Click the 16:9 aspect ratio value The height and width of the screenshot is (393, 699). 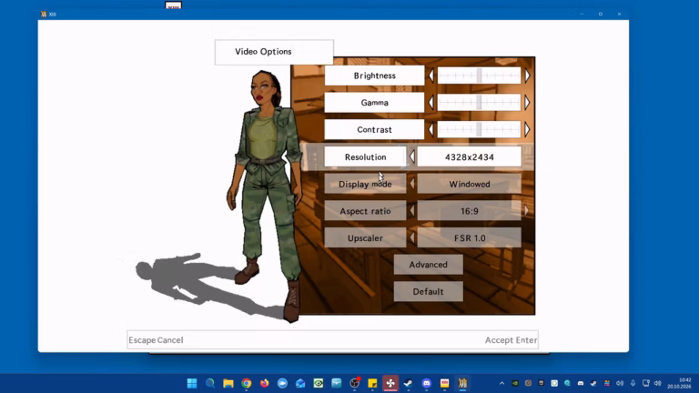[x=469, y=211]
